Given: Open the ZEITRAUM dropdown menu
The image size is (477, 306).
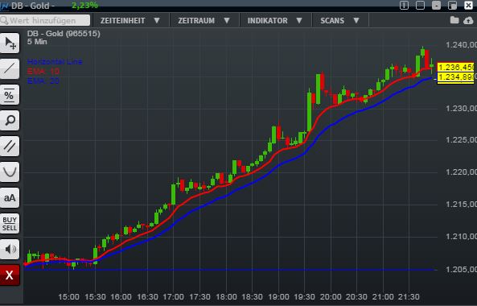Looking at the screenshot, I should click(204, 20).
